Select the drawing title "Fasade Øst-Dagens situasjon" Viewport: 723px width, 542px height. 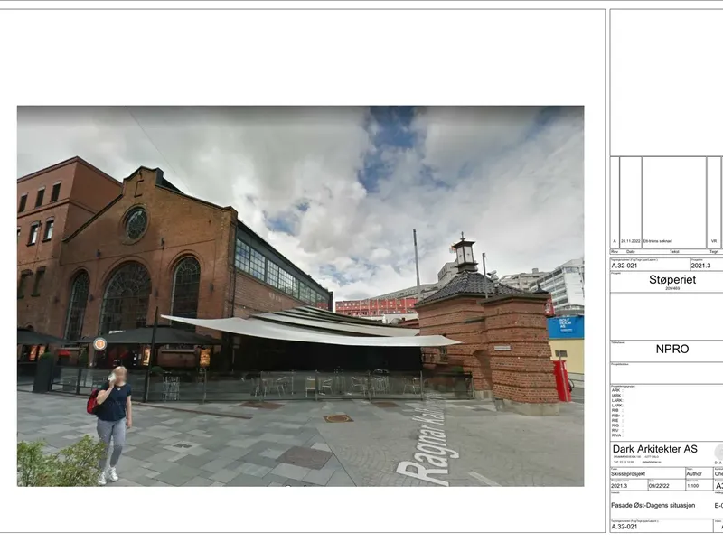[653, 505]
